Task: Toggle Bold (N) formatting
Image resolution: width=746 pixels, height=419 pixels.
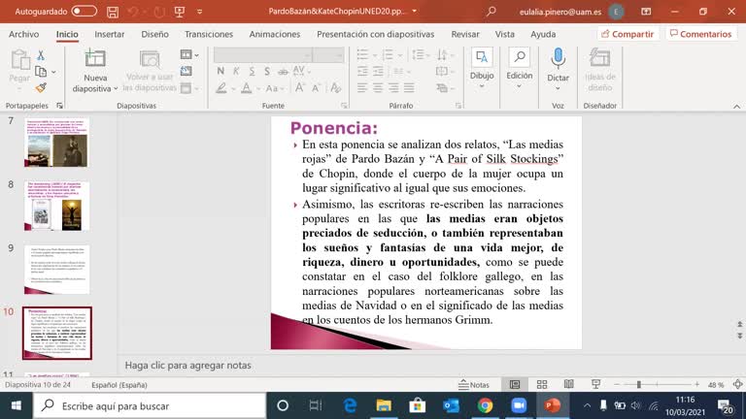Action: 220,71
